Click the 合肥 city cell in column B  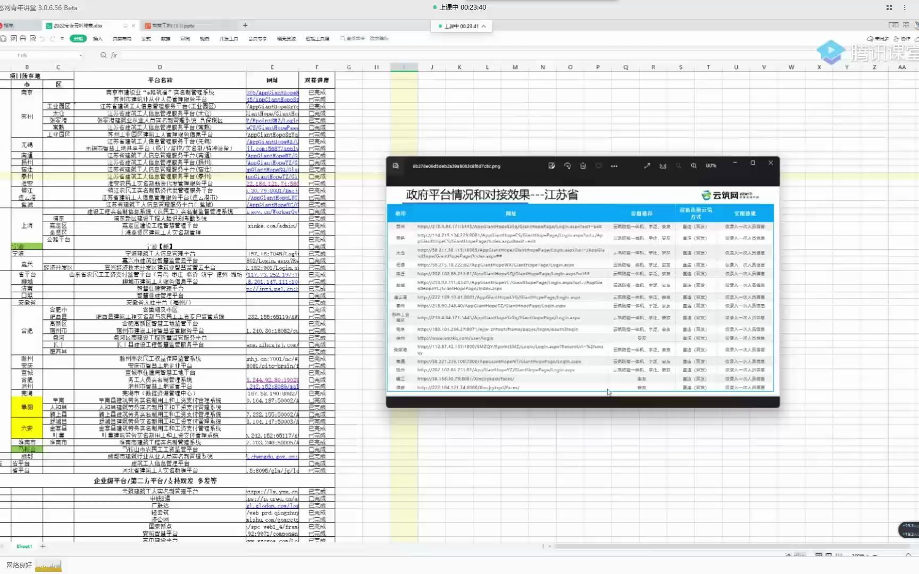27,331
